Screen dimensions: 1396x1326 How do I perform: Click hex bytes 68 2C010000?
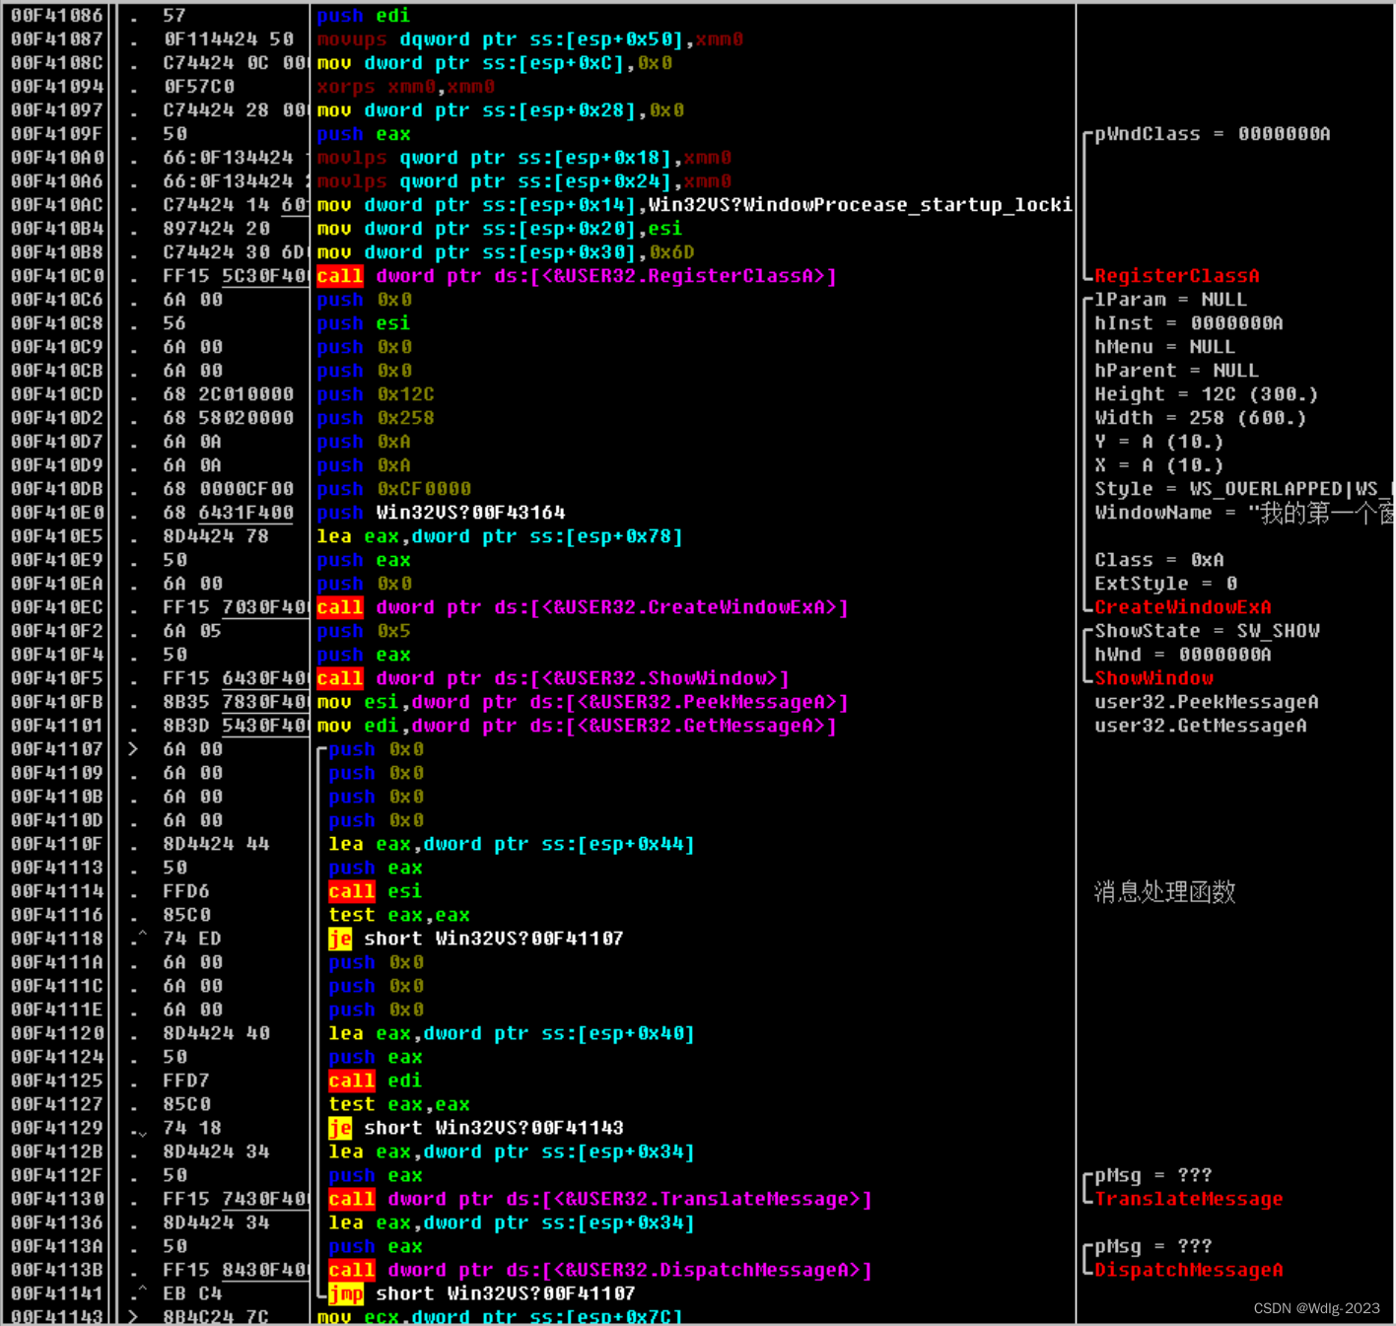tap(229, 394)
